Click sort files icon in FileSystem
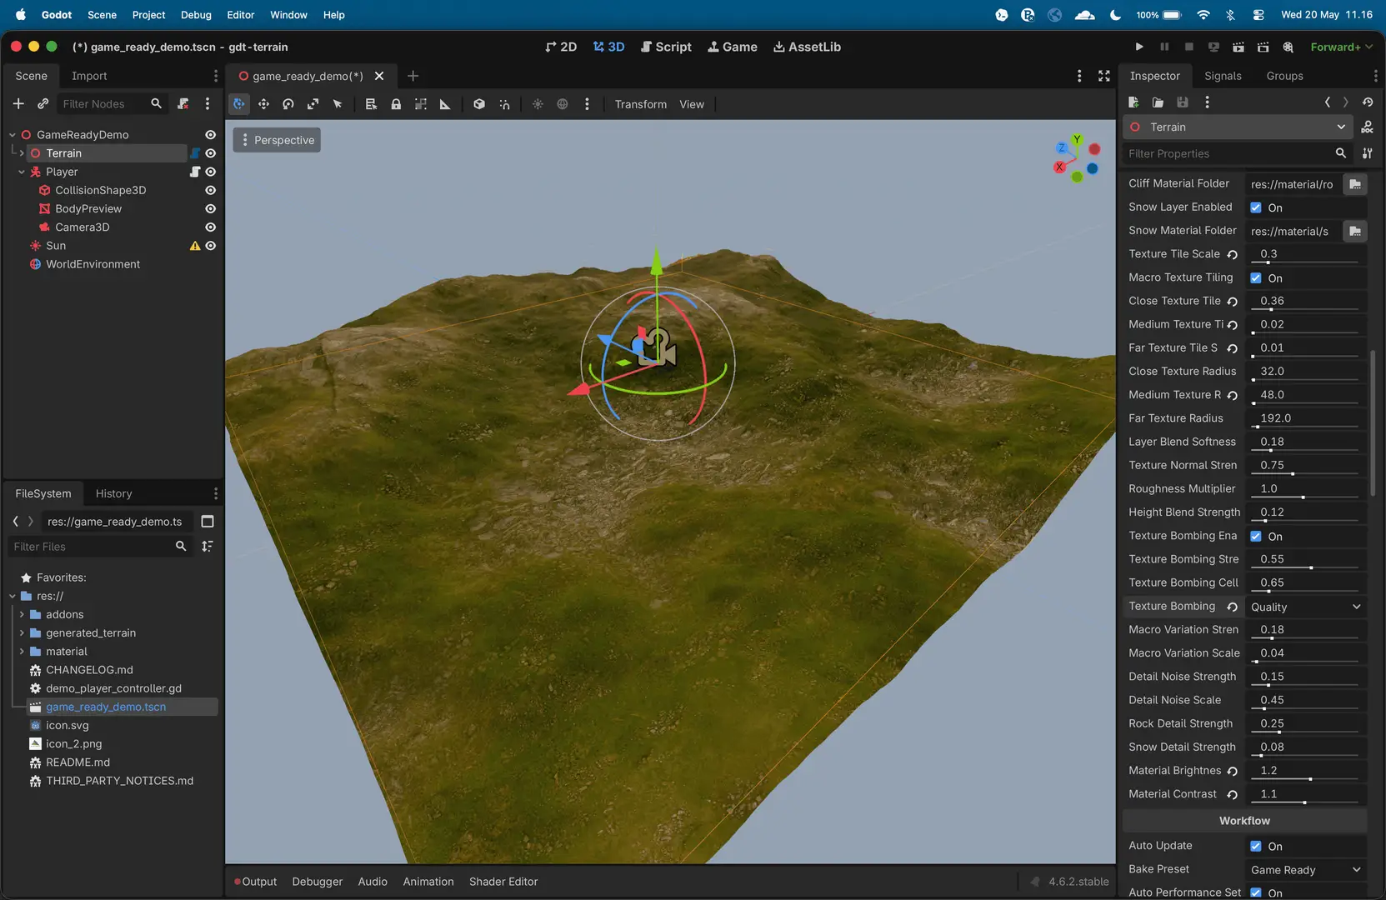Image resolution: width=1386 pixels, height=900 pixels. pyautogui.click(x=208, y=547)
